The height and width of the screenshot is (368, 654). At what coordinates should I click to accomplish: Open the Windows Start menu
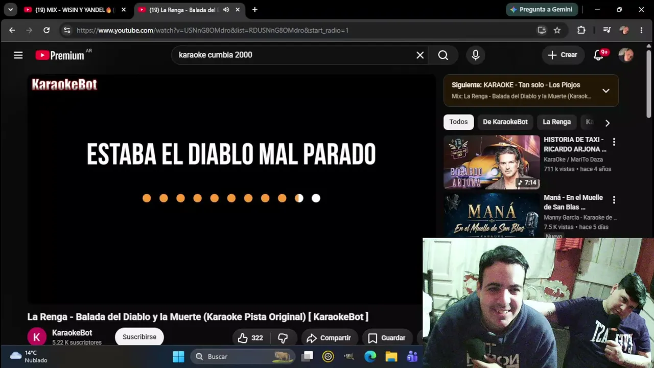pyautogui.click(x=178, y=356)
